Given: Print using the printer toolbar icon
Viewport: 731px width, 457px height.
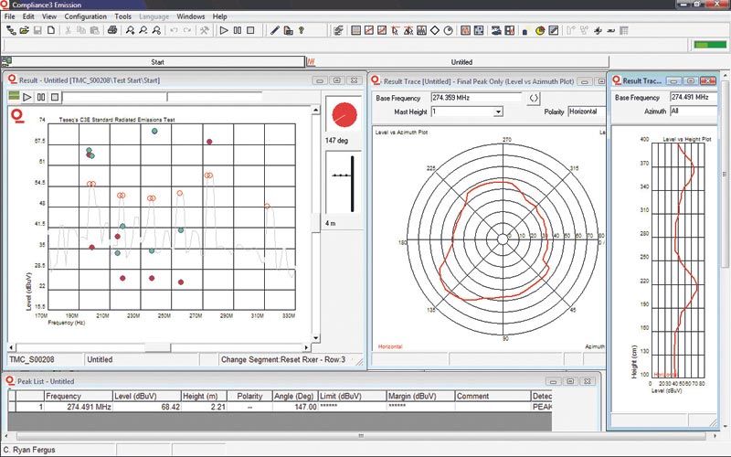Looking at the screenshot, I should point(112,31).
